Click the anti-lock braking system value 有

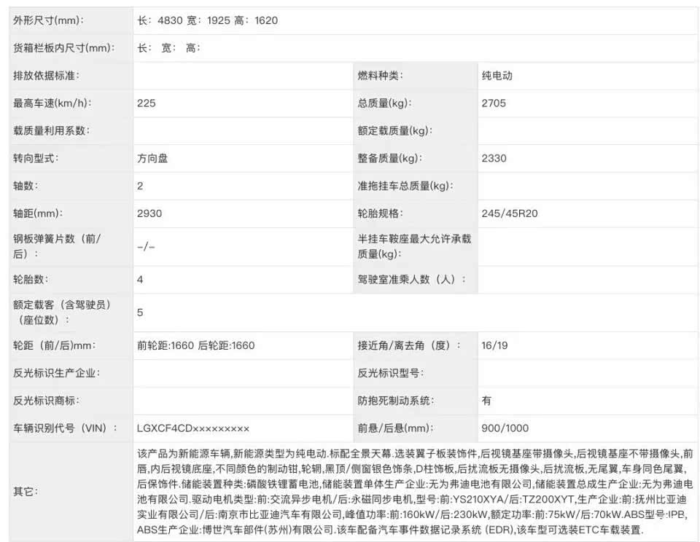(486, 400)
